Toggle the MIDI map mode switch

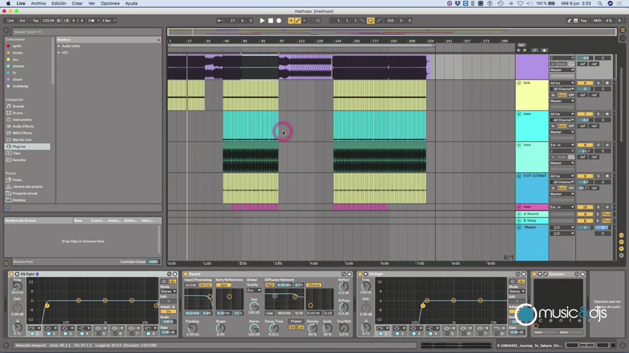[x=598, y=20]
